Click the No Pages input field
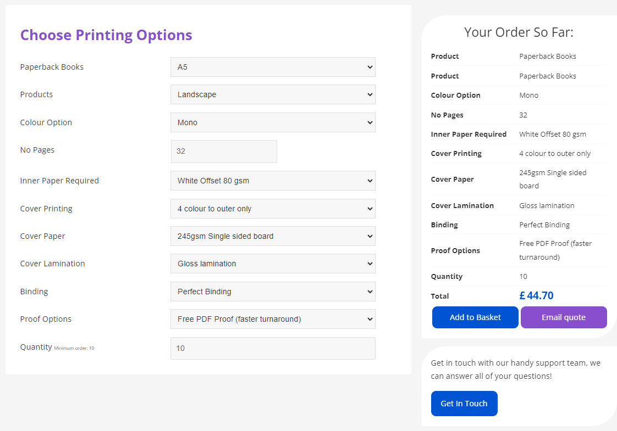Image resolution: width=617 pixels, height=431 pixels. click(x=224, y=151)
